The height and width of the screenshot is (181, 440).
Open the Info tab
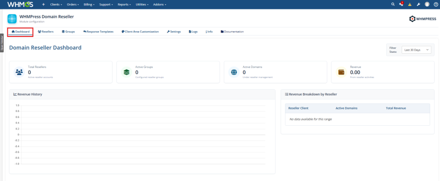pos(209,32)
